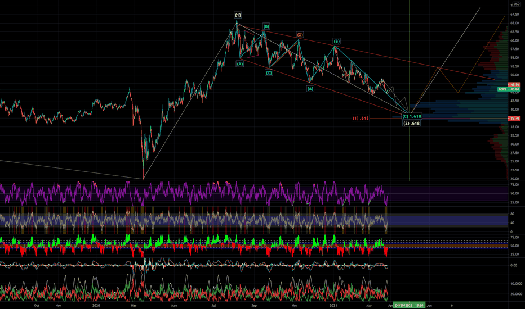
Task: Click the 80 oscillator scale label
Action: (x=512, y=214)
